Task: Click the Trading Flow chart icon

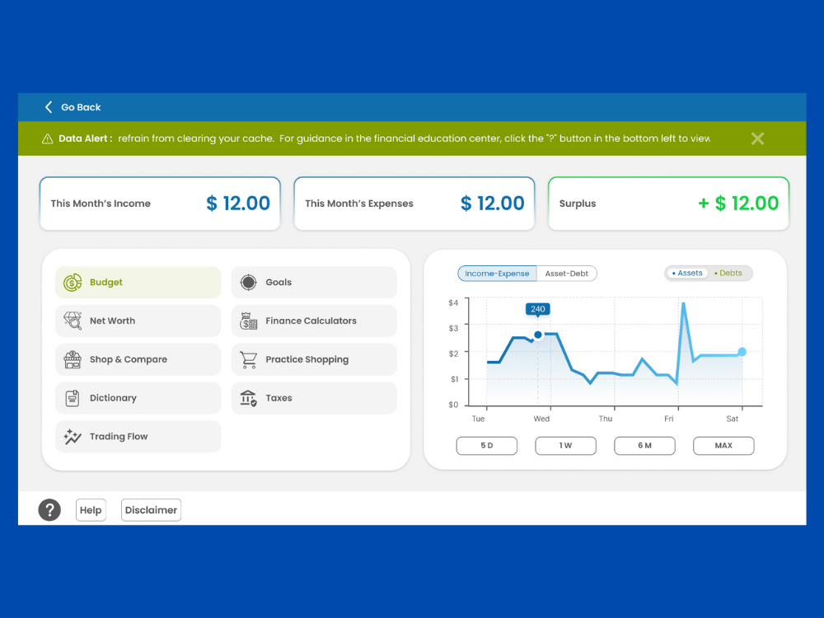Action: (x=73, y=436)
